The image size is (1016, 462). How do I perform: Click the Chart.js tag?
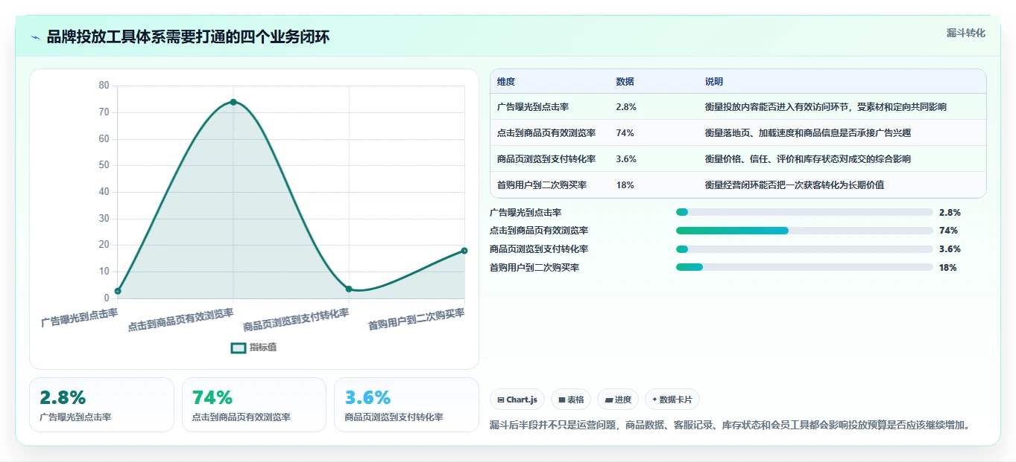point(517,400)
